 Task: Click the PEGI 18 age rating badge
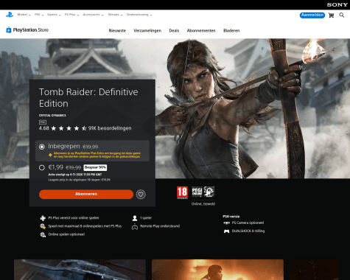[182, 192]
